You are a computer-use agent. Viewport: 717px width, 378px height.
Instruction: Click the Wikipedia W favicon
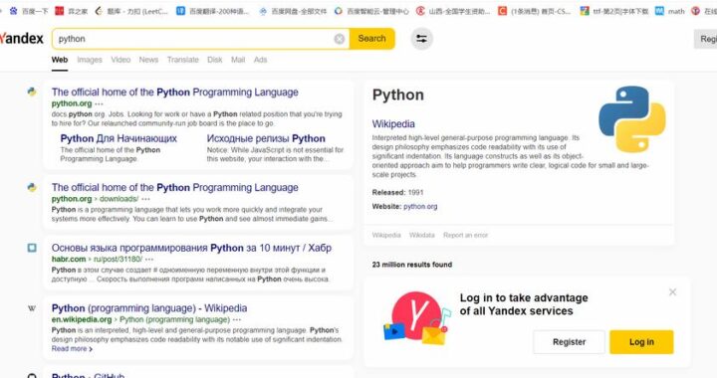(32, 308)
